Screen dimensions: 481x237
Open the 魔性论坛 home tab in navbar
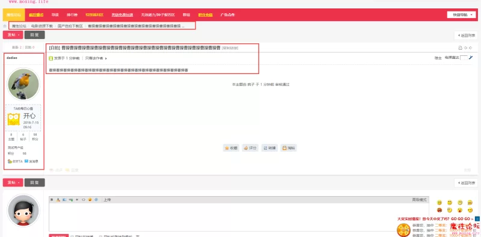coord(14,14)
